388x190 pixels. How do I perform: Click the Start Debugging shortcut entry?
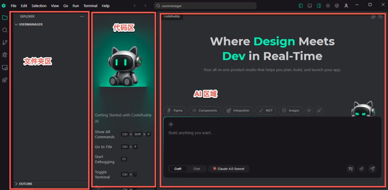(111, 159)
